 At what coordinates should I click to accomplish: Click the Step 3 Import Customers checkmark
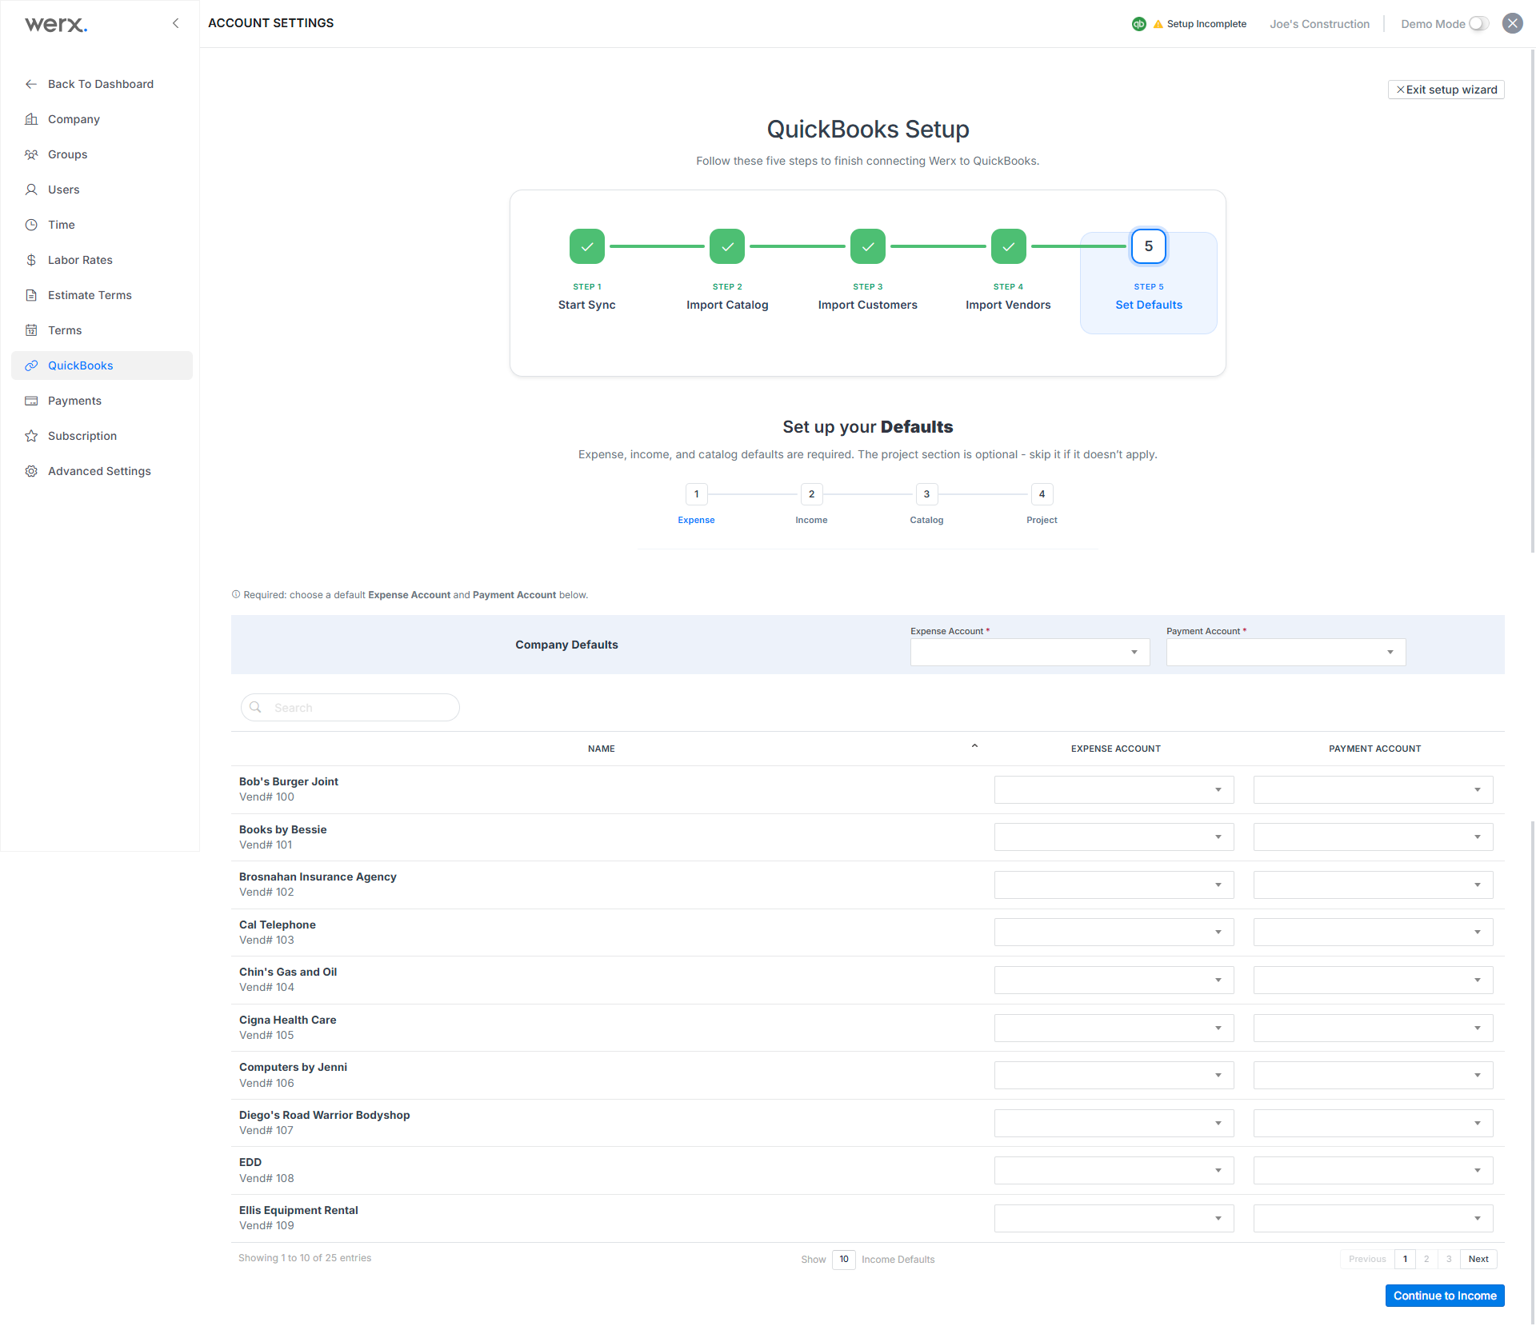(868, 246)
